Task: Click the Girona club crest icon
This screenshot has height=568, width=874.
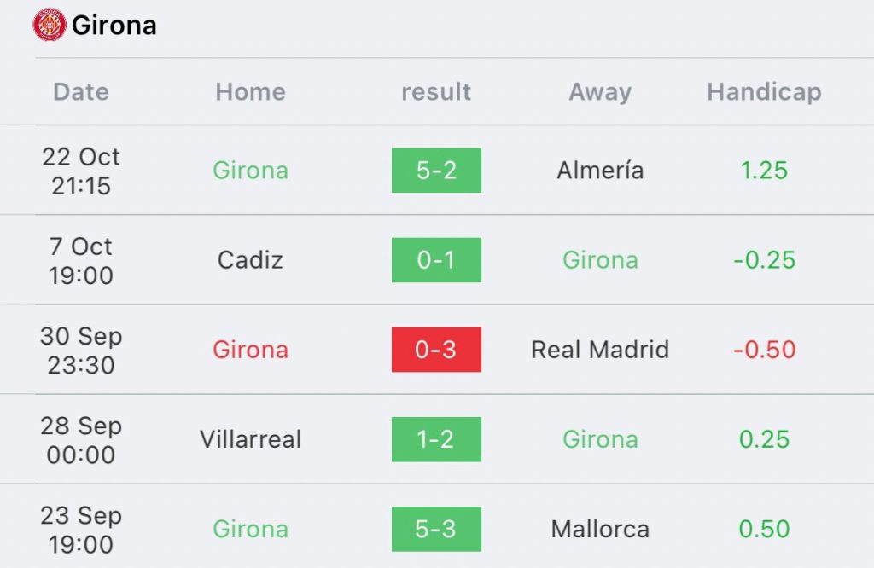Action: point(49,25)
